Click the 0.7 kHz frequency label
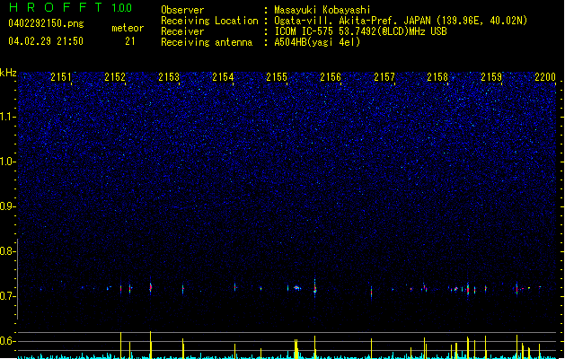The width and height of the screenshot is (565, 359). click(7, 296)
